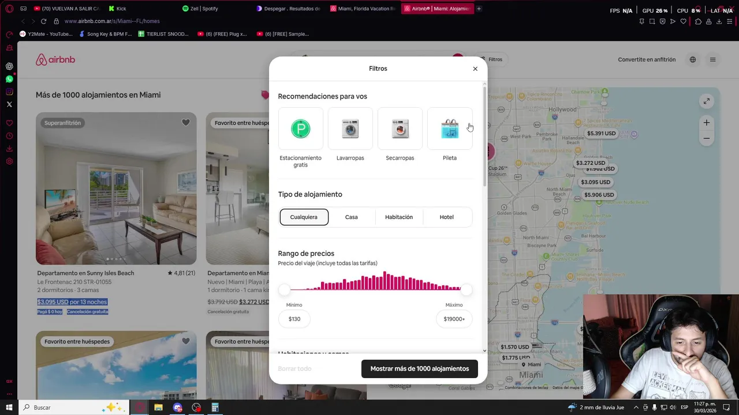Open WhatsApp in Opera sidebar
Viewport: 739px width, 415px height.
tap(9, 79)
